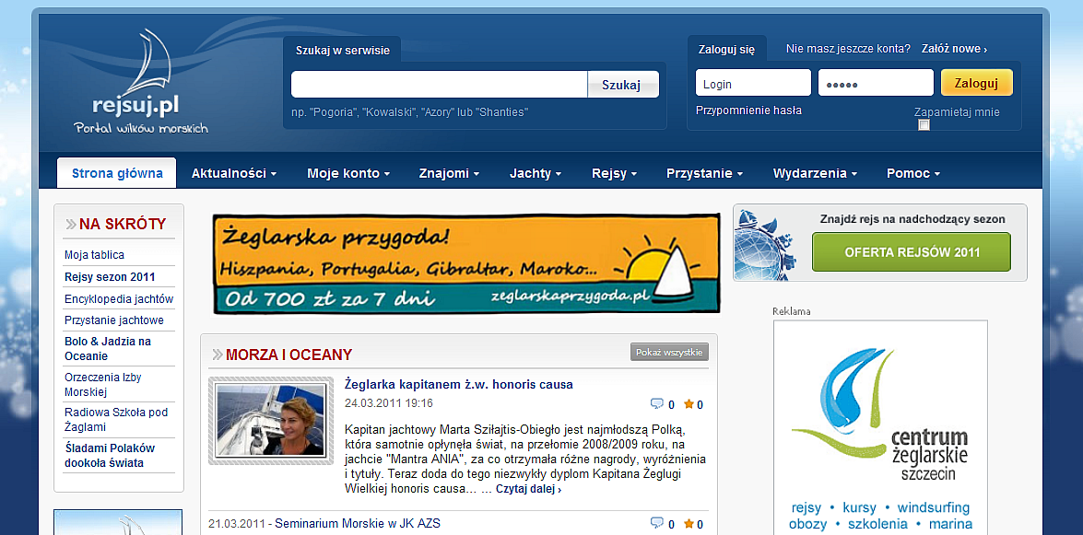Click comment bubble icon on Seminarium Morskie row
Viewport: 1083px width, 535px height.
click(656, 524)
